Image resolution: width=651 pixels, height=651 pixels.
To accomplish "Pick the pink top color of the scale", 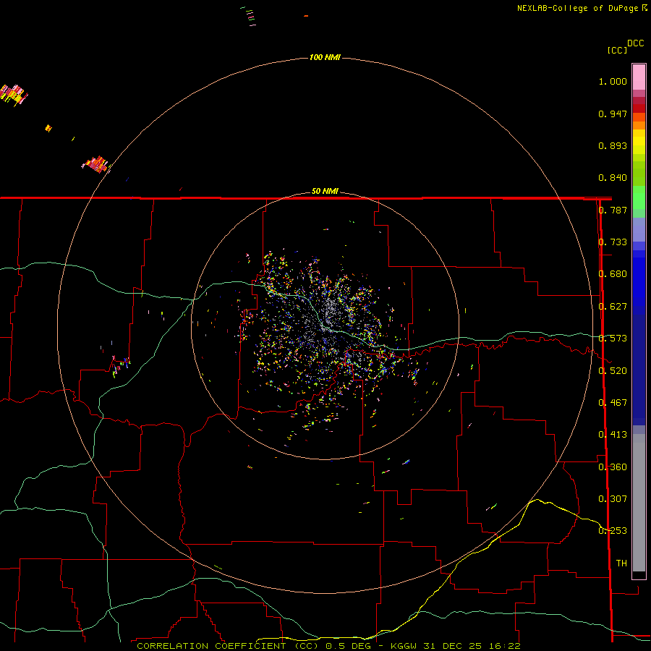I will coord(639,77).
